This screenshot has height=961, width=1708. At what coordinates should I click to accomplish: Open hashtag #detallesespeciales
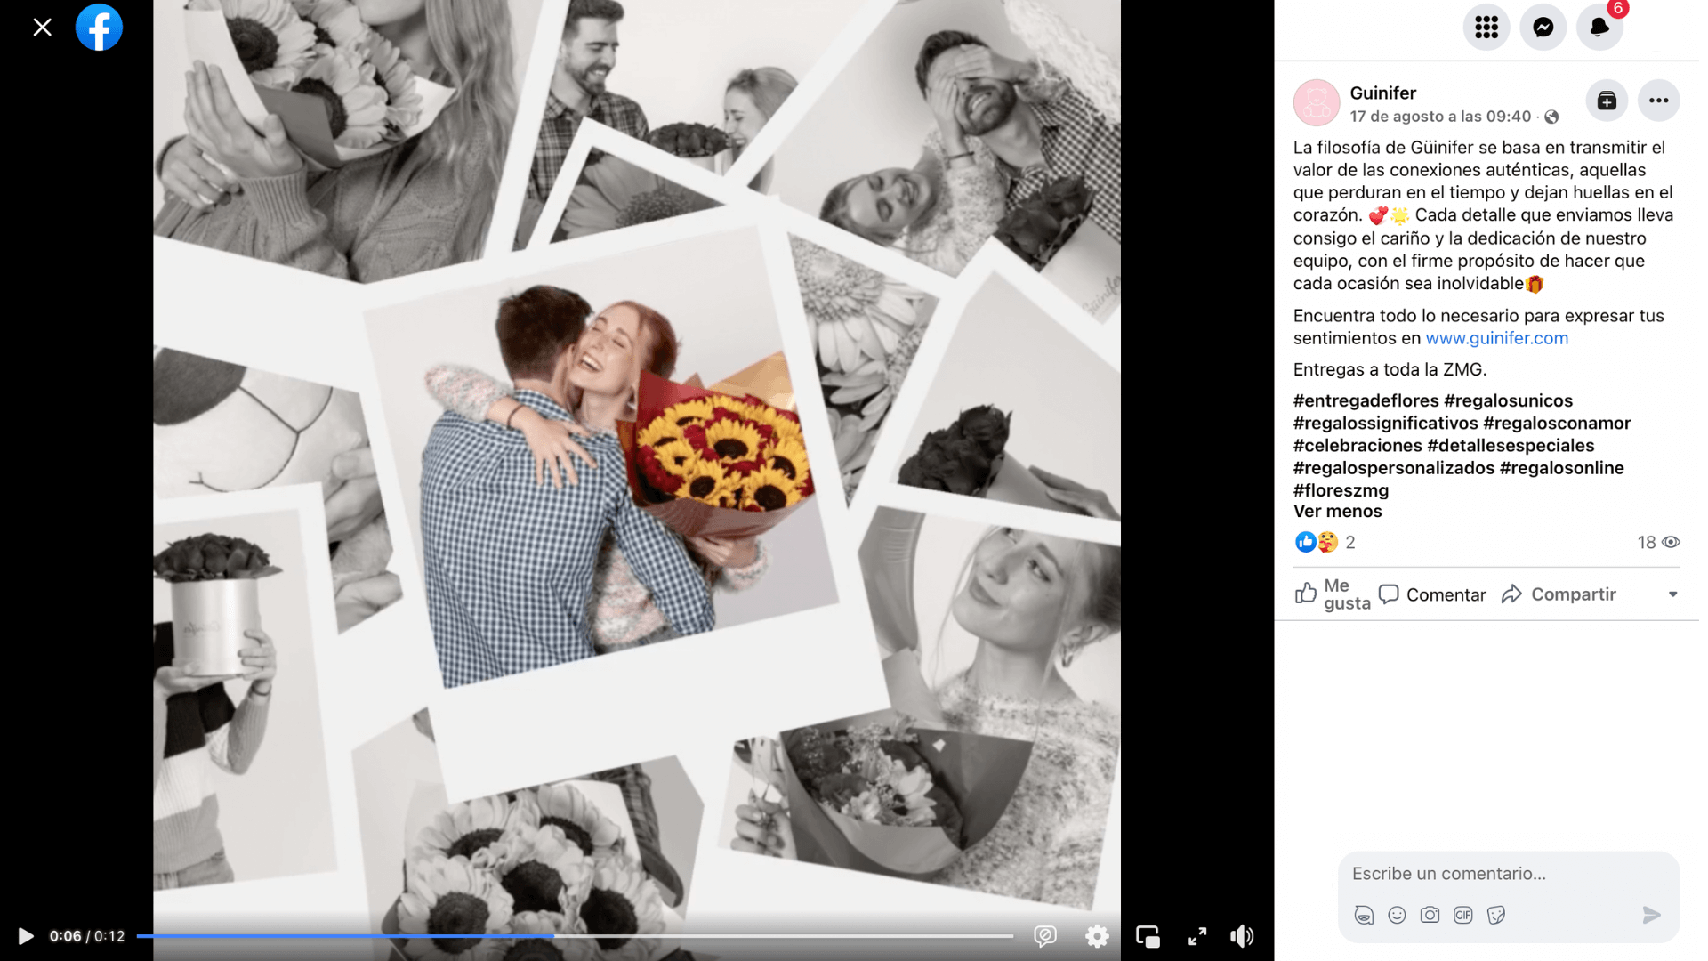point(1511,445)
